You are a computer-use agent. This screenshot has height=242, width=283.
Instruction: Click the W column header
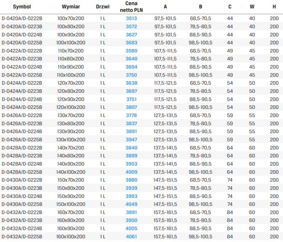pyautogui.click(x=252, y=6)
